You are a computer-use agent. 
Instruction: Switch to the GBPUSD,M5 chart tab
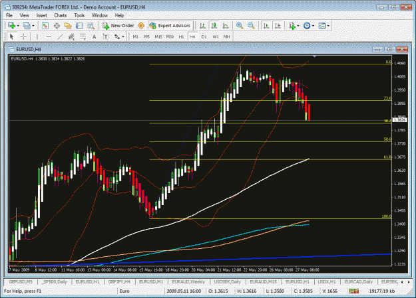(x=21, y=282)
